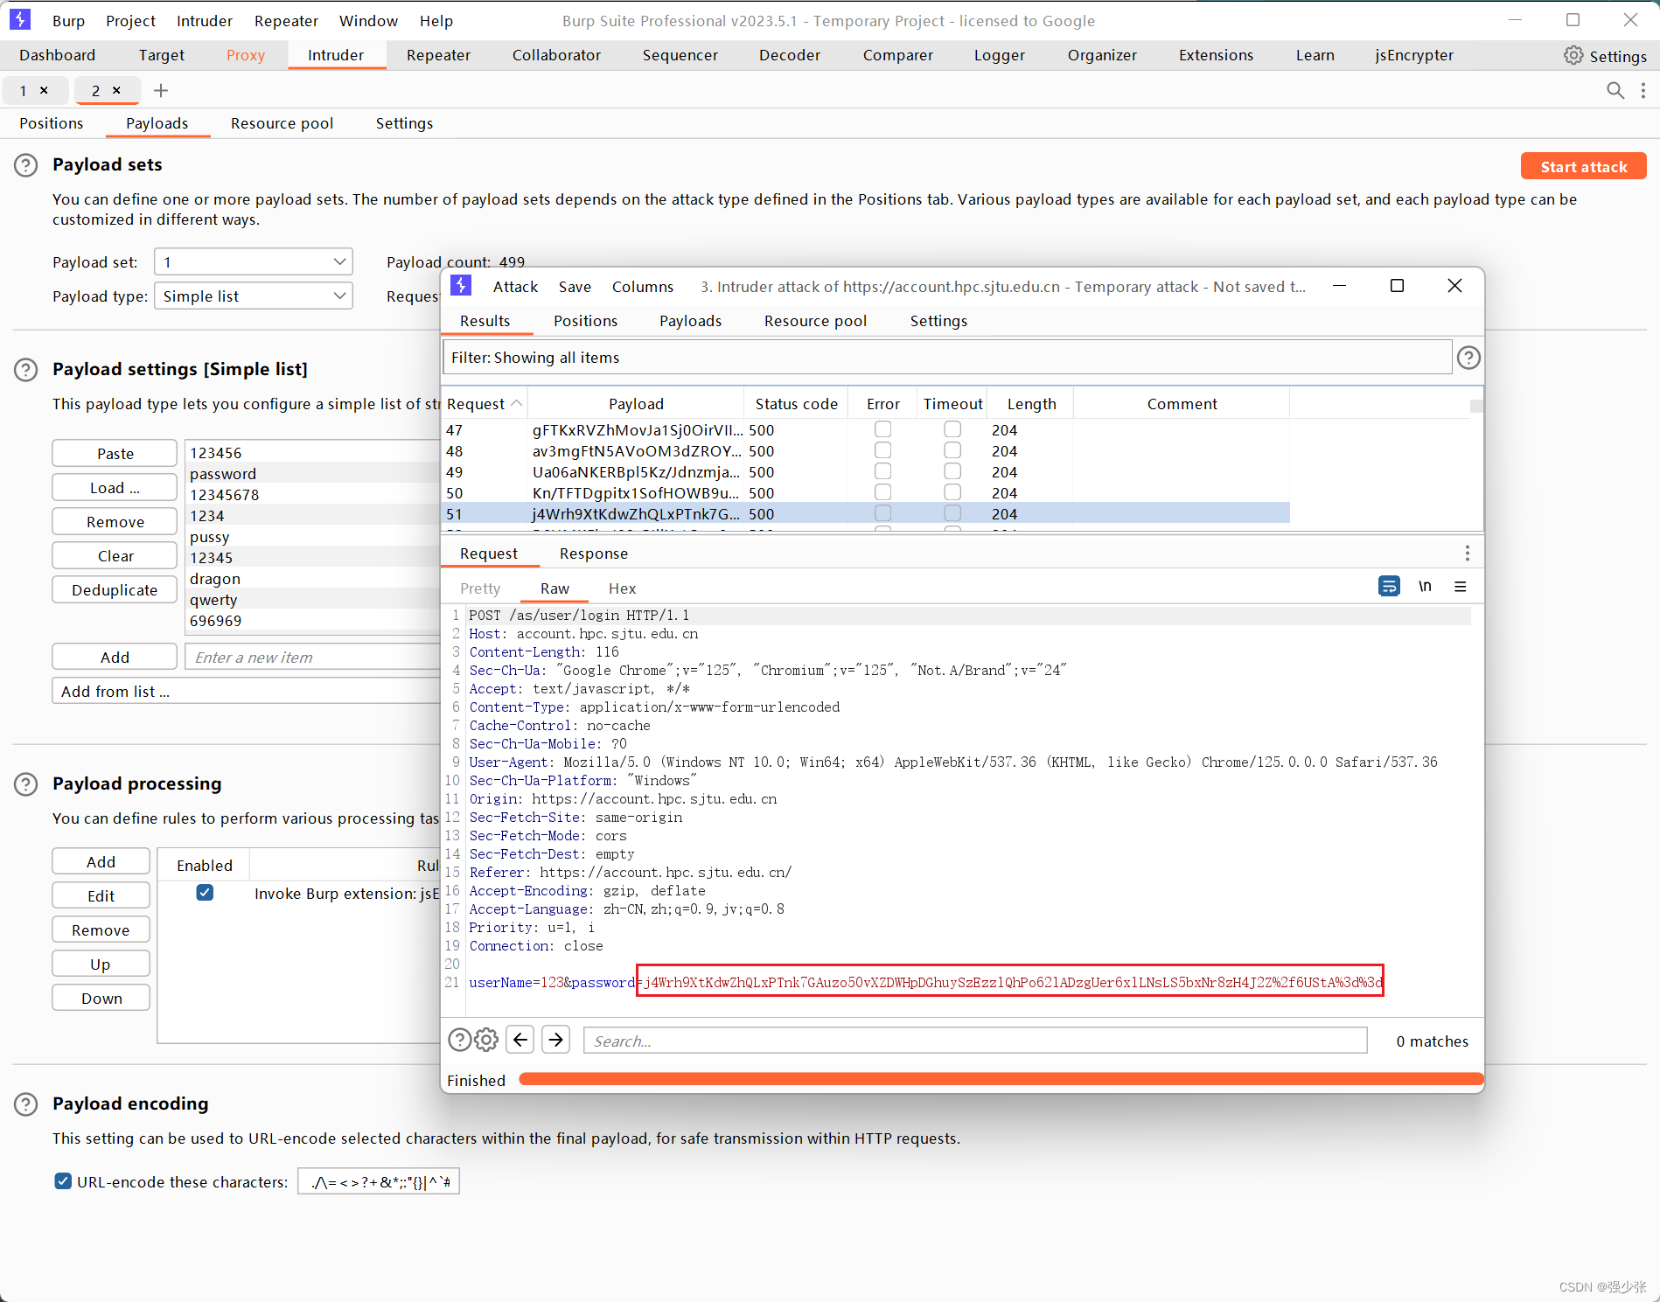Click the Start attack button
Viewport: 1660px width, 1302px height.
pyautogui.click(x=1583, y=166)
